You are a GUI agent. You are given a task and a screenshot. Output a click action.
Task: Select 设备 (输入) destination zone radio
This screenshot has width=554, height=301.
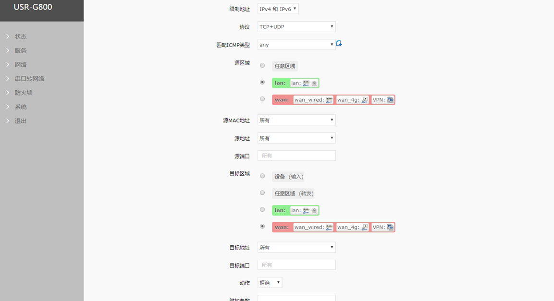click(262, 176)
